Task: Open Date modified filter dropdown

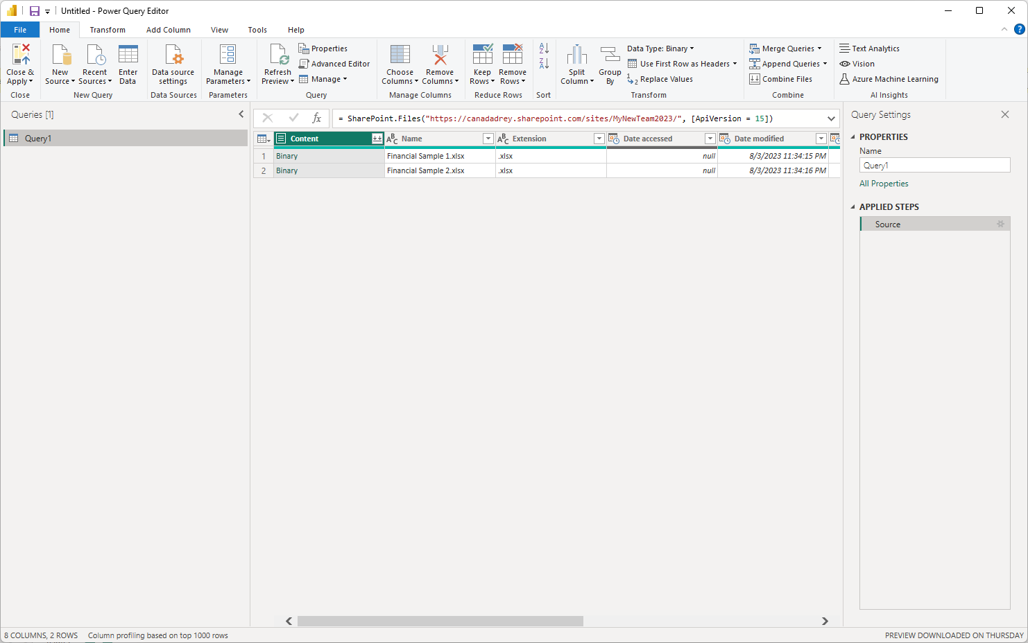Action: click(x=821, y=139)
